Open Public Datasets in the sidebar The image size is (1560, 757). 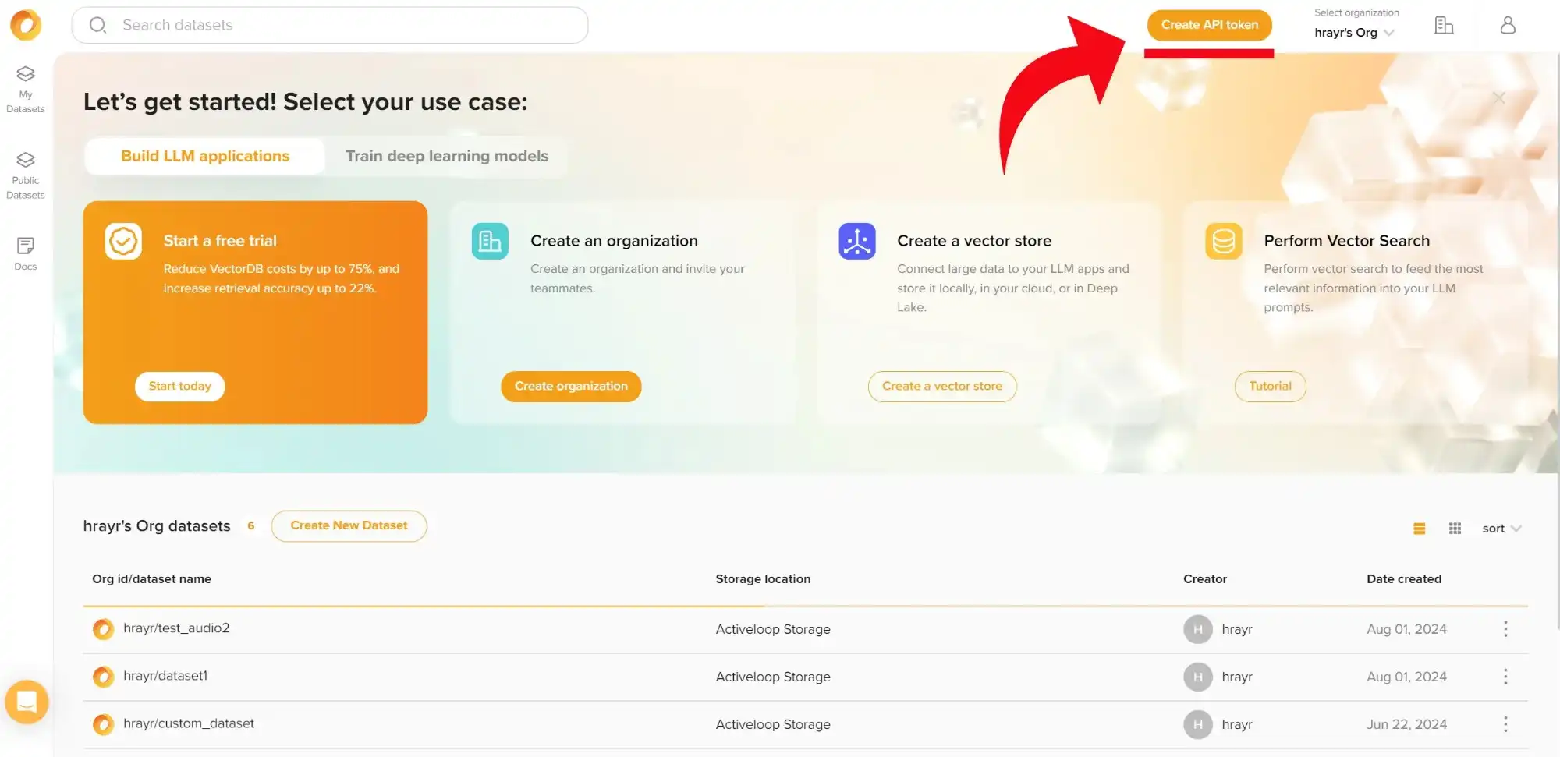(26, 176)
